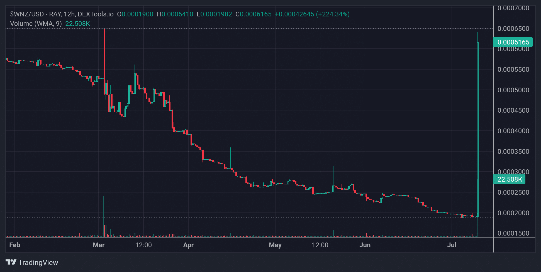This screenshot has width=541, height=272.
Task: Click the volume value 22.508K in legend
Action: point(78,24)
